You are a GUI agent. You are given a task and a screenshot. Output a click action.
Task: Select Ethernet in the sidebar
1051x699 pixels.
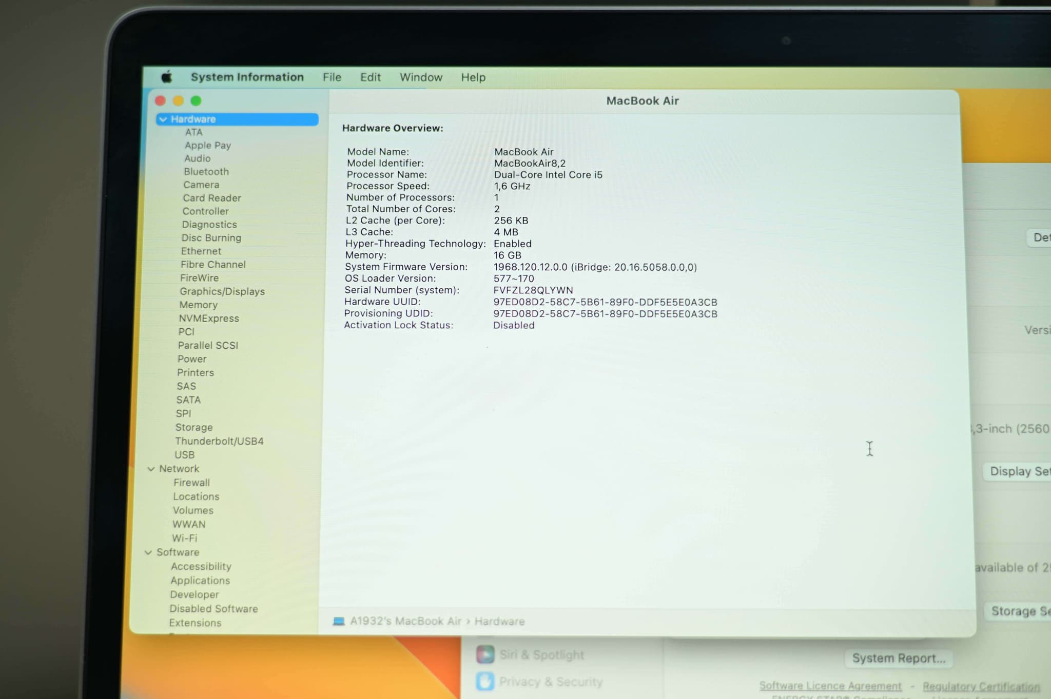pos(201,251)
